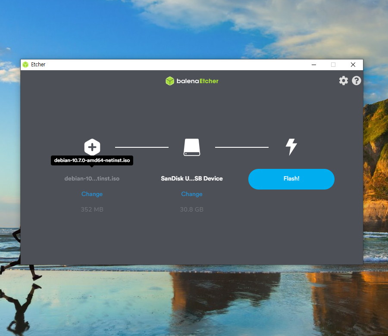Open Etcher settings via gear icon
The width and height of the screenshot is (388, 336).
click(344, 81)
